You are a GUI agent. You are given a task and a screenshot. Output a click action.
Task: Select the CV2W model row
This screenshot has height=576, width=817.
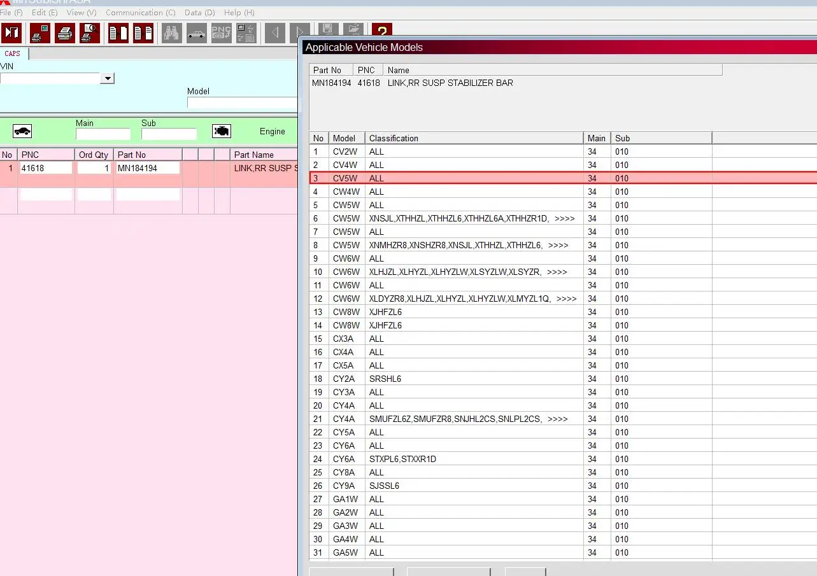pos(563,151)
